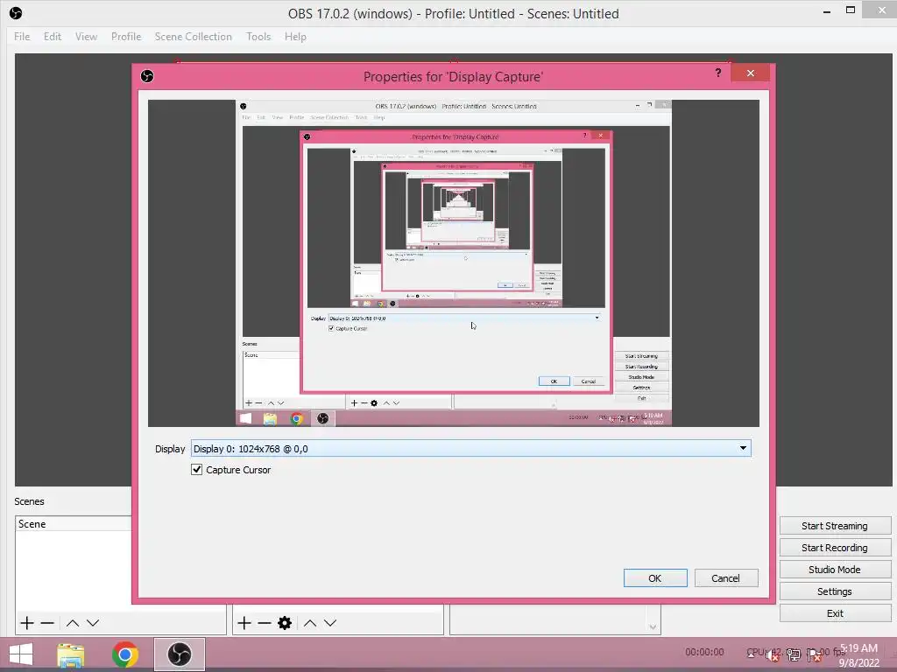Open Action Center flag tray icon
897x672 pixels.
coord(814,655)
